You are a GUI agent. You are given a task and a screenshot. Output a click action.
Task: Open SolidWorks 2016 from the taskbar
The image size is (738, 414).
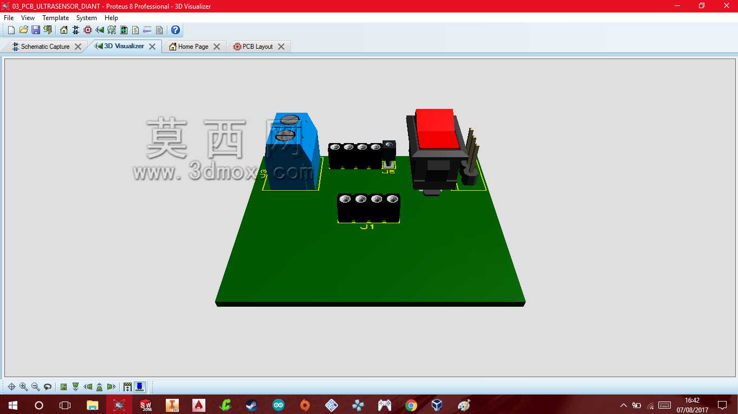(x=146, y=405)
